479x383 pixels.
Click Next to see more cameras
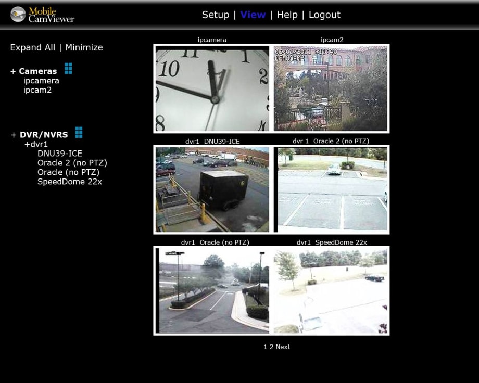click(x=282, y=347)
